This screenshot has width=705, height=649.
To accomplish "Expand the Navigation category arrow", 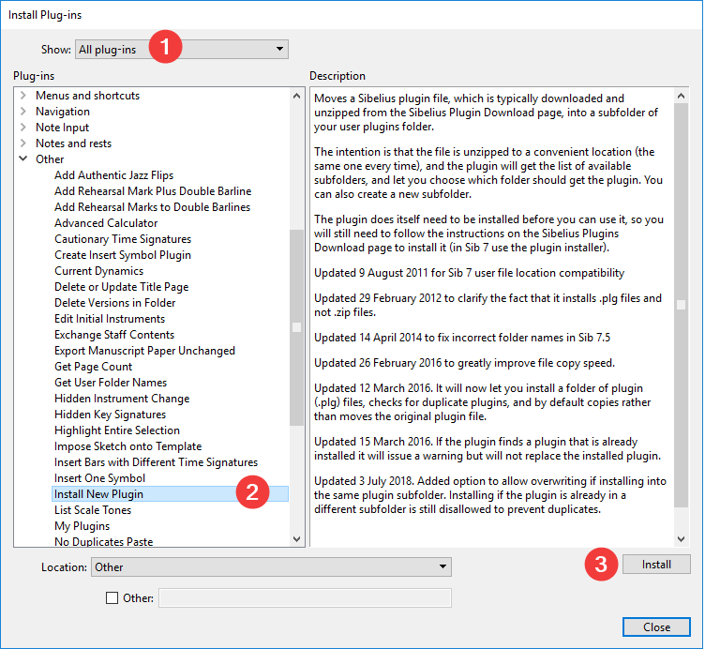I will point(23,112).
